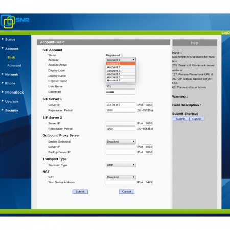Edit SIP Server 2 Registration Period

121,129
